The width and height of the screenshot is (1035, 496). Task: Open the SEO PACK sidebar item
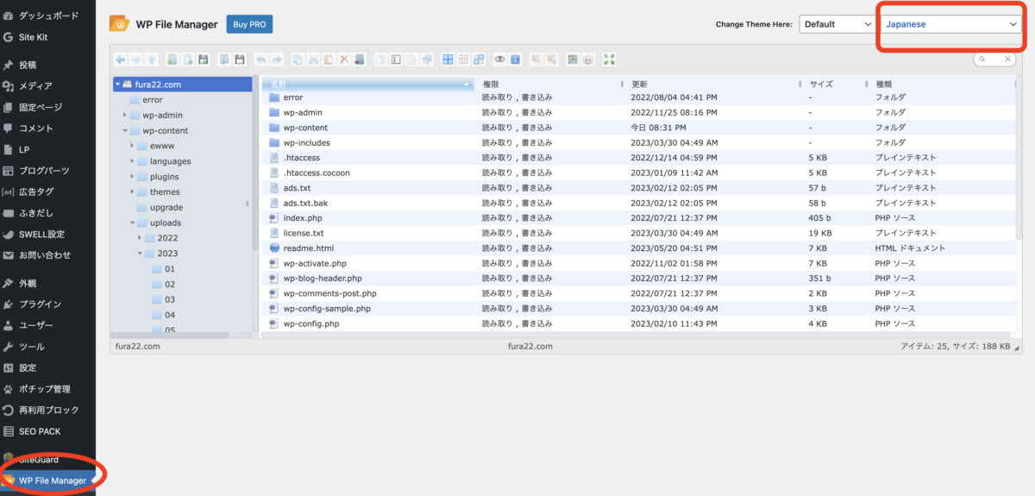[x=47, y=431]
